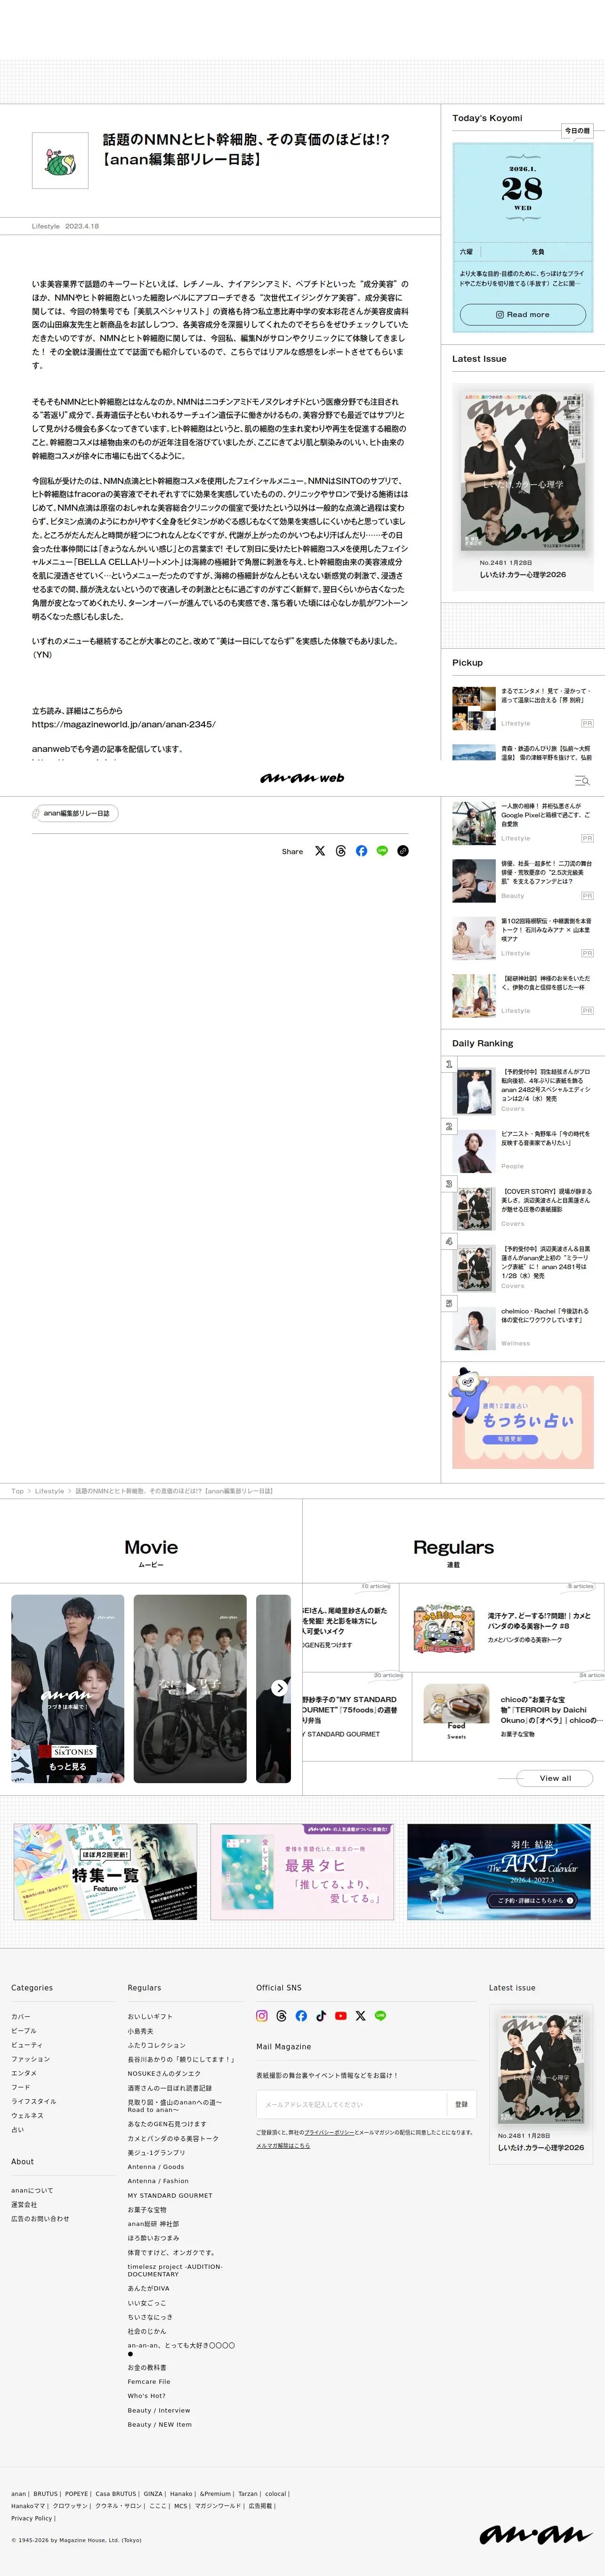Open the 最果タヒ banner

click(302, 1871)
